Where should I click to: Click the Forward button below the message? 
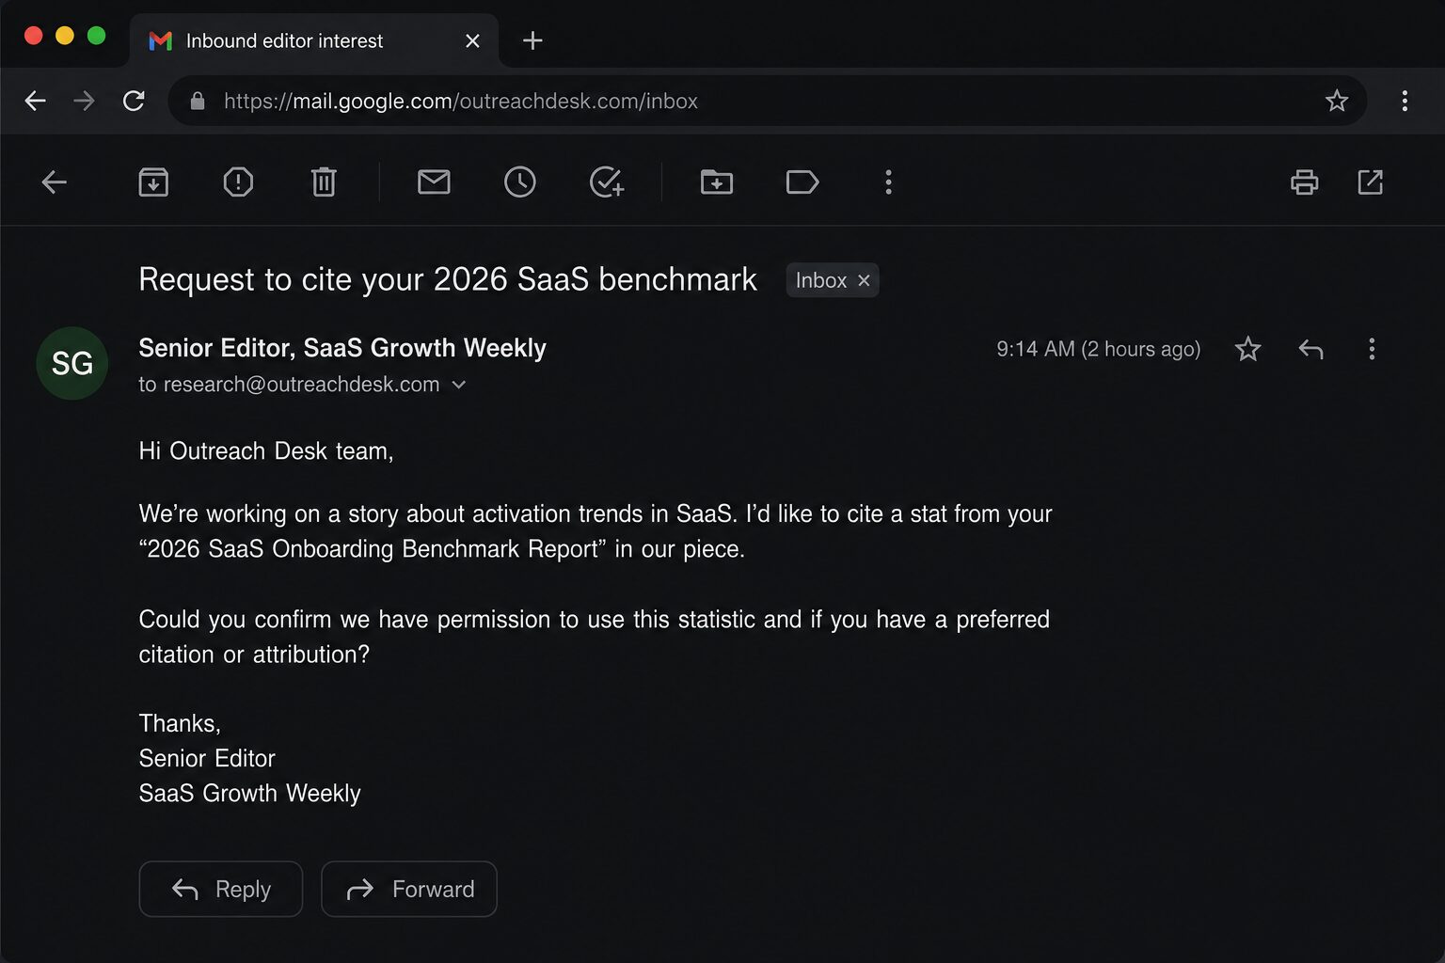[409, 889]
